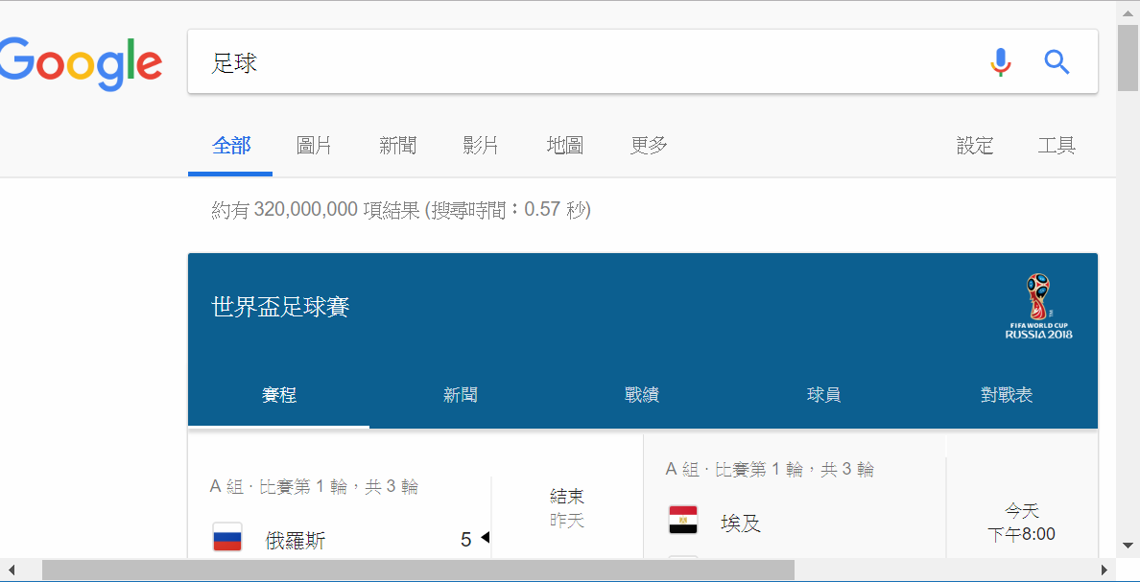
Task: Open the 俄羅斯 match result
Action: pyautogui.click(x=296, y=541)
